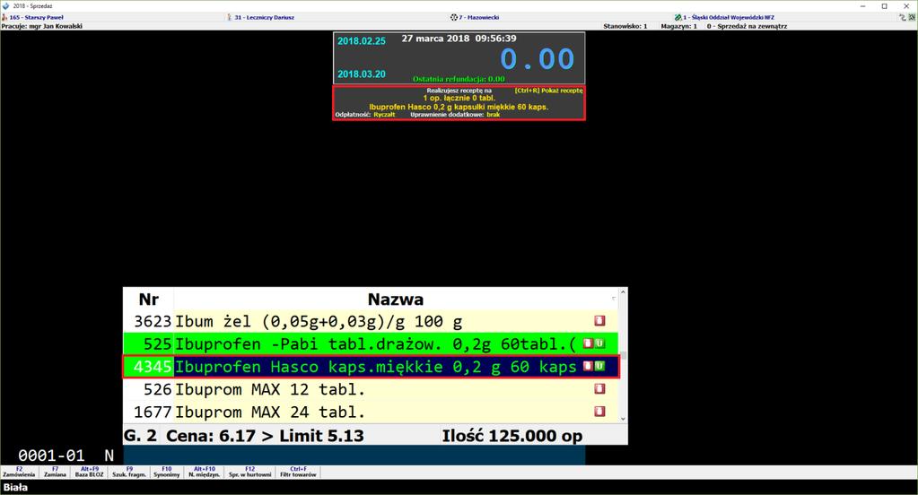918x495 pixels.
Task: Click the dark blue search input field
Action: [354, 456]
